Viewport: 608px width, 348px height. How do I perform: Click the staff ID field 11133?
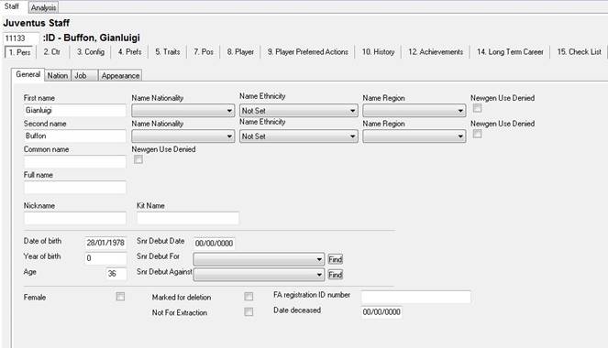(x=21, y=38)
